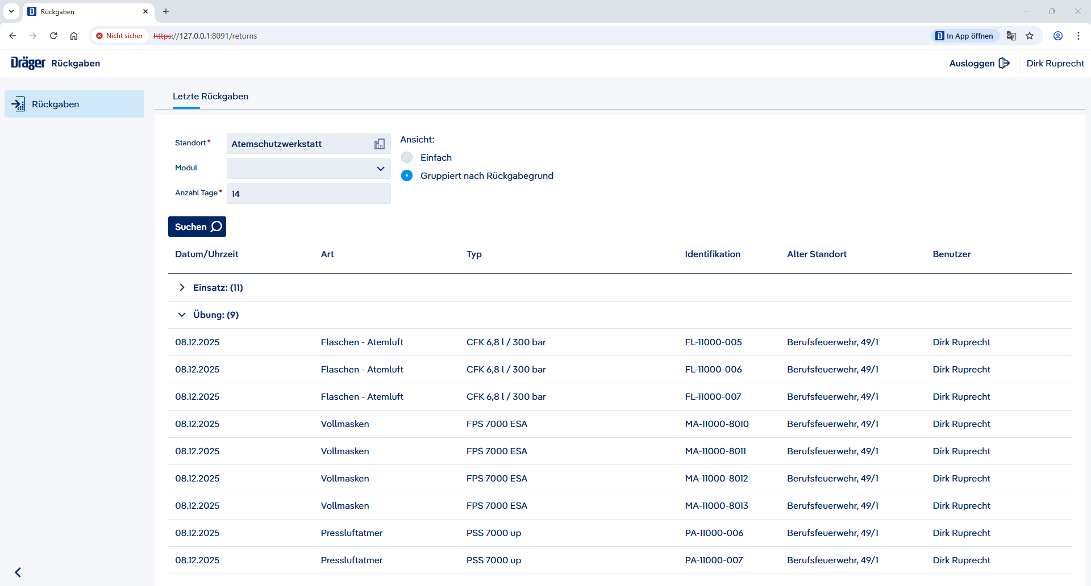This screenshot has width=1091, height=586.
Task: Open the Modul dropdown
Action: click(309, 169)
